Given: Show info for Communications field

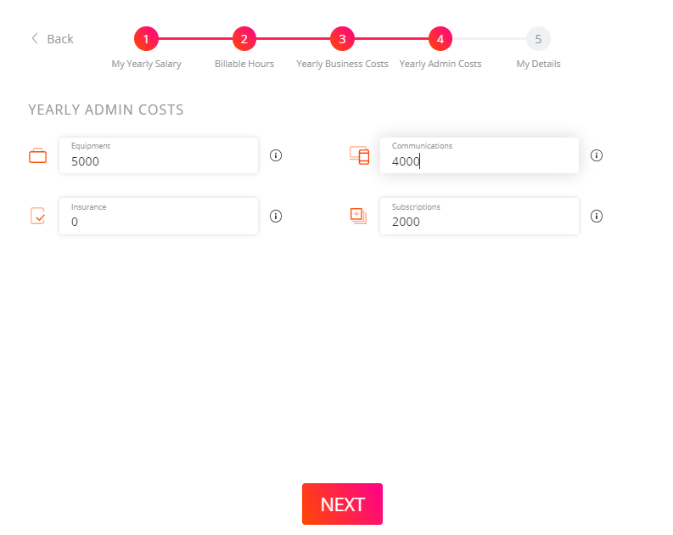Looking at the screenshot, I should click(x=597, y=155).
